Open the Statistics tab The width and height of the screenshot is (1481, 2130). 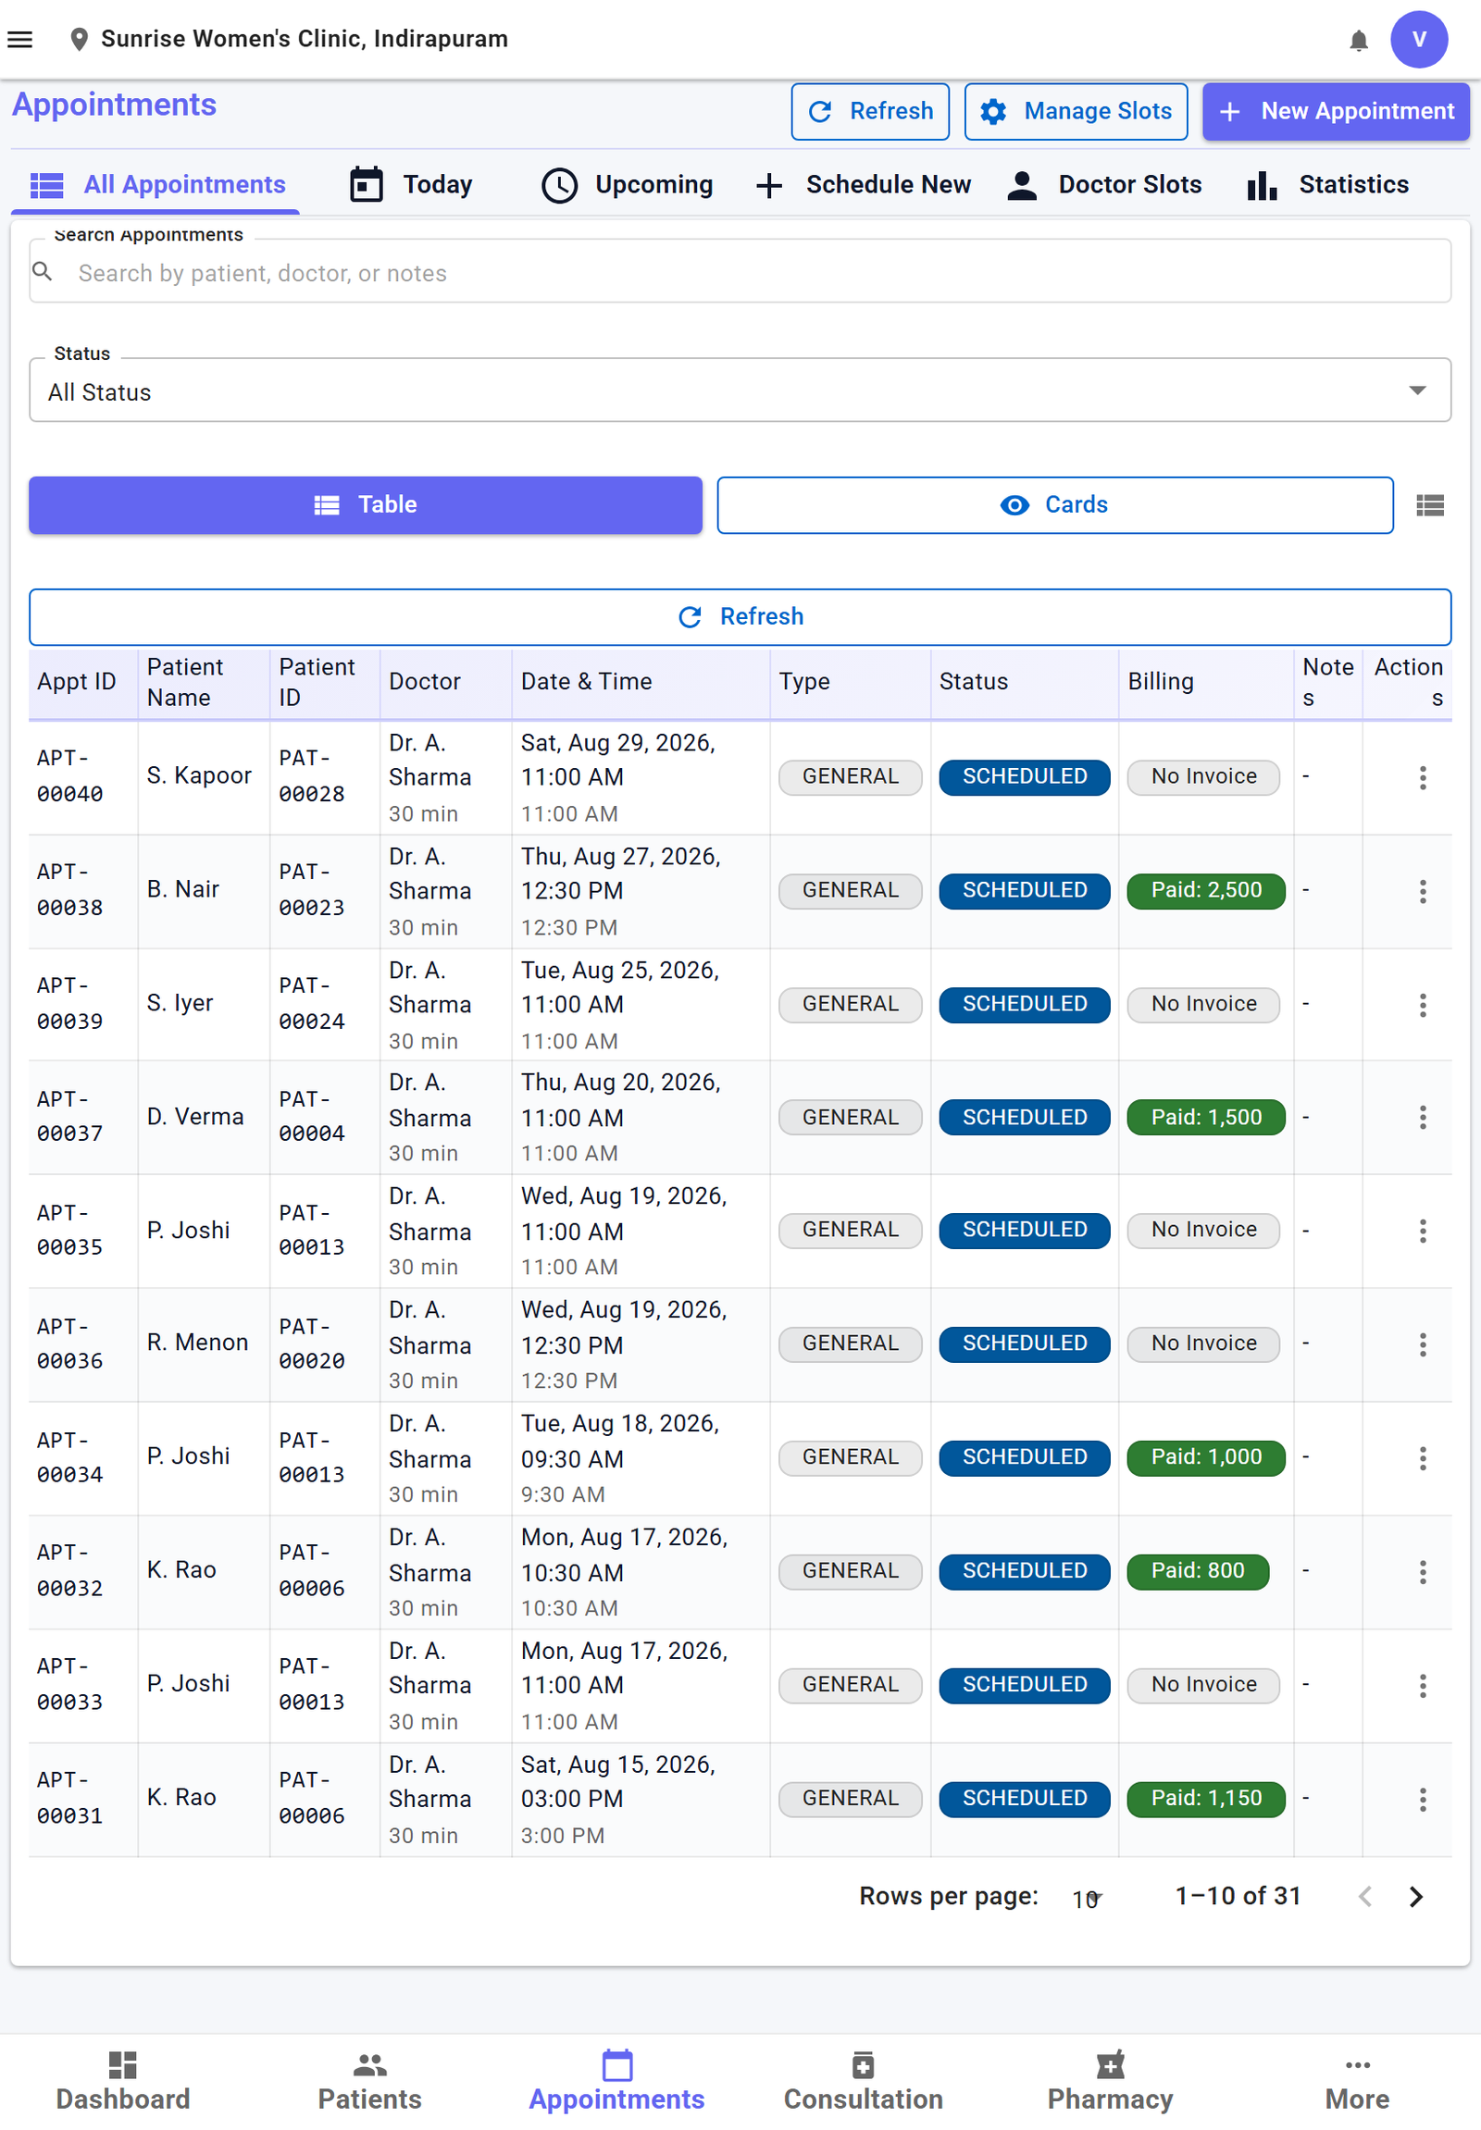click(x=1329, y=185)
